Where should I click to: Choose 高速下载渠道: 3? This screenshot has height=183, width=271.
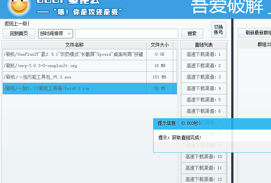tap(204, 77)
